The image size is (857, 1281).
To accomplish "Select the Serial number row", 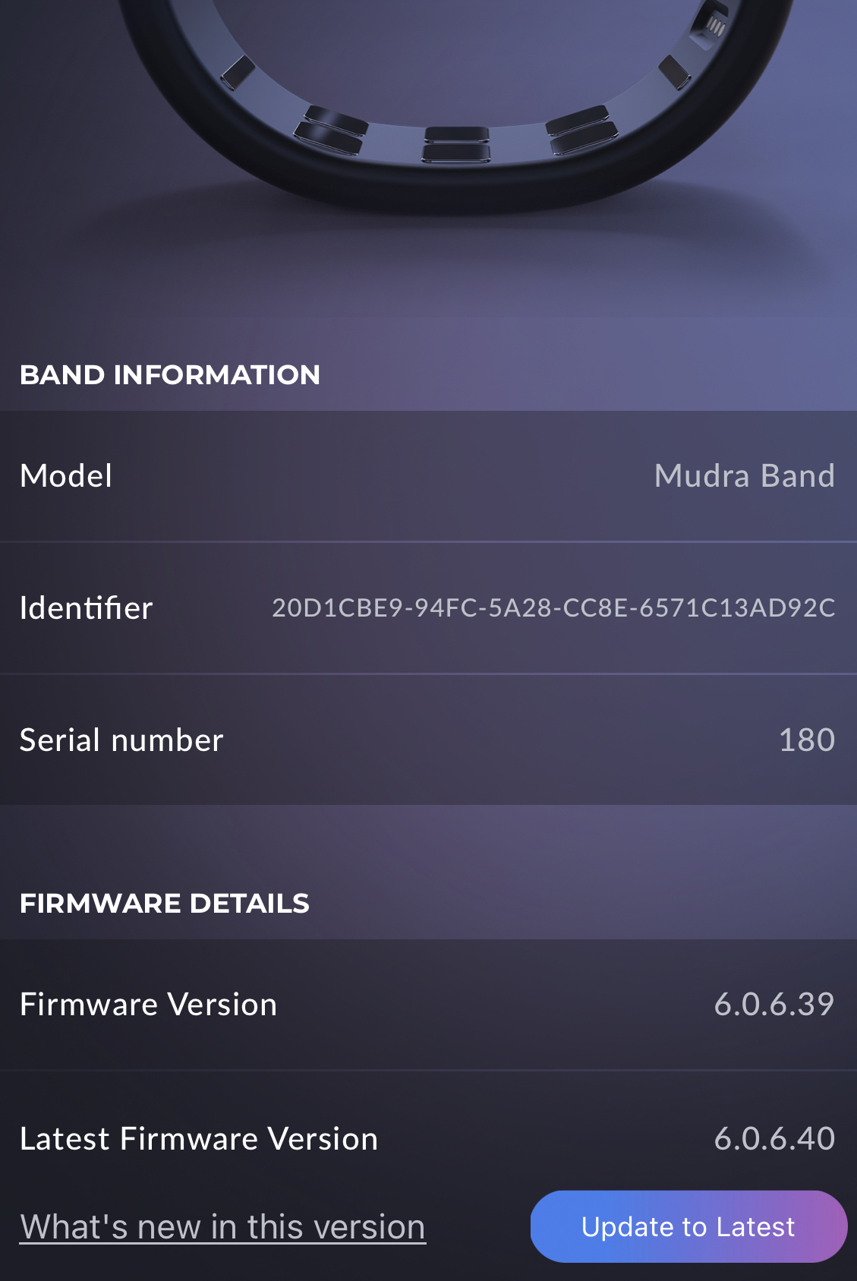I will pyautogui.click(x=428, y=740).
